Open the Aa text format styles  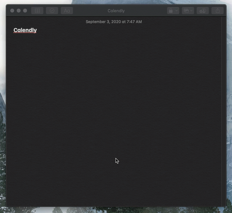click(x=67, y=11)
